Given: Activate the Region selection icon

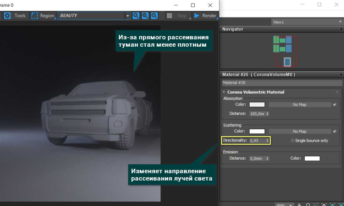Looking at the screenshot, I should click(35, 16).
